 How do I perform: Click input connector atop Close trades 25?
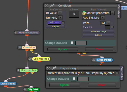(x=102, y=57)
